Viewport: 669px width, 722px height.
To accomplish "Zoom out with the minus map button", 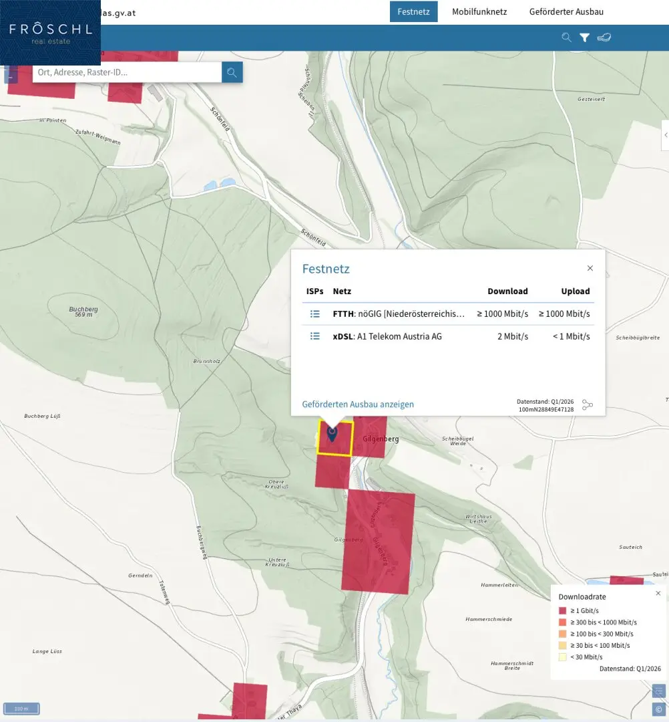I will coord(11,76).
